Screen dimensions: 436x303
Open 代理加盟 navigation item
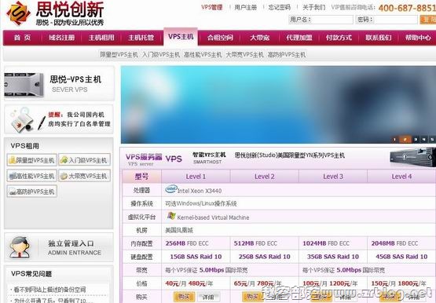click(x=299, y=38)
